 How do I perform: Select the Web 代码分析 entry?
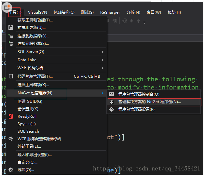coord(30,68)
